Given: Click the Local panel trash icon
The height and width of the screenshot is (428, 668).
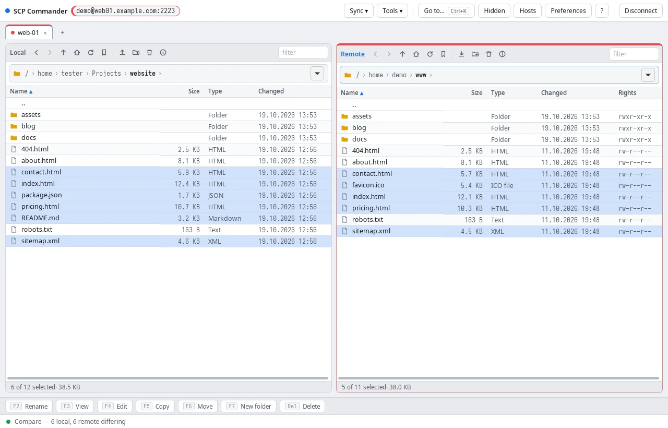Looking at the screenshot, I should pyautogui.click(x=150, y=52).
